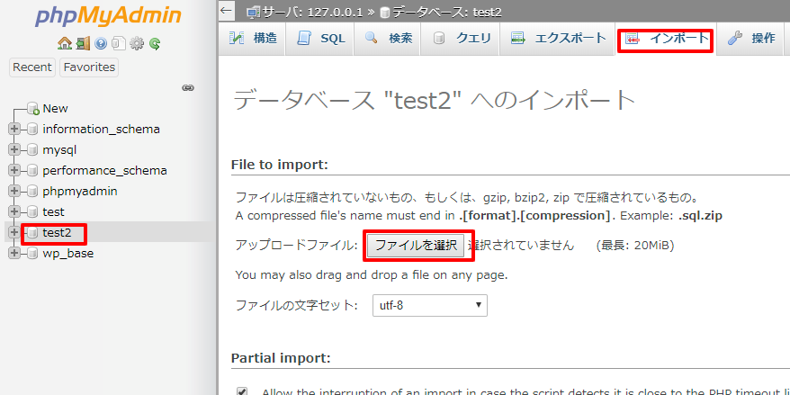790x395 pixels.
Task: Click the Home icon in sidebar
Action: pos(64,43)
